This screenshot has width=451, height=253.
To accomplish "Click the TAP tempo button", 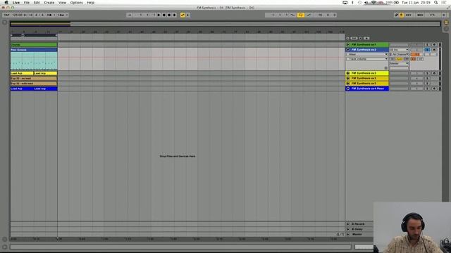I will [6, 15].
